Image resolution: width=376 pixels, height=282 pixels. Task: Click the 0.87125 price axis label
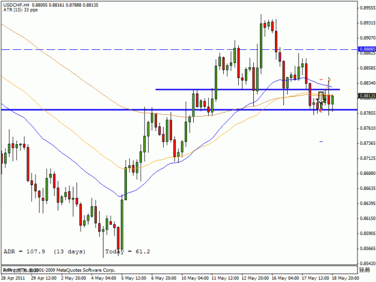(x=368, y=158)
